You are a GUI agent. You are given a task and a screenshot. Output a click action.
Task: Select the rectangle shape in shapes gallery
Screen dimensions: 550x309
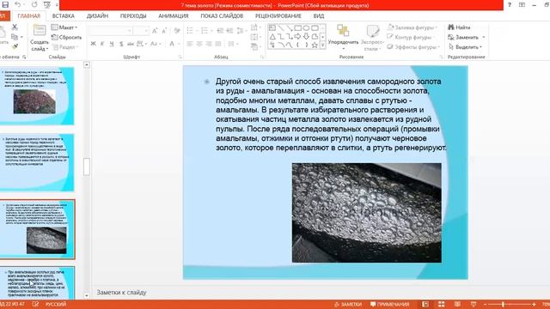coord(298,28)
